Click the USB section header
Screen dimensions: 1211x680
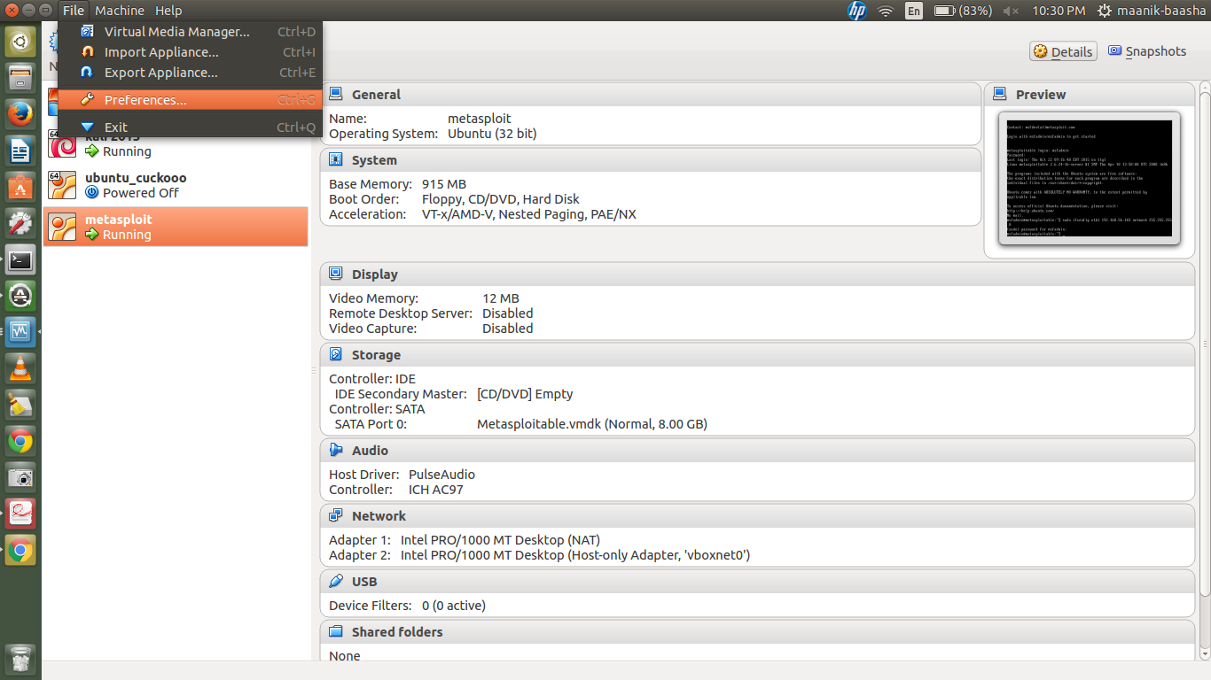pos(757,582)
